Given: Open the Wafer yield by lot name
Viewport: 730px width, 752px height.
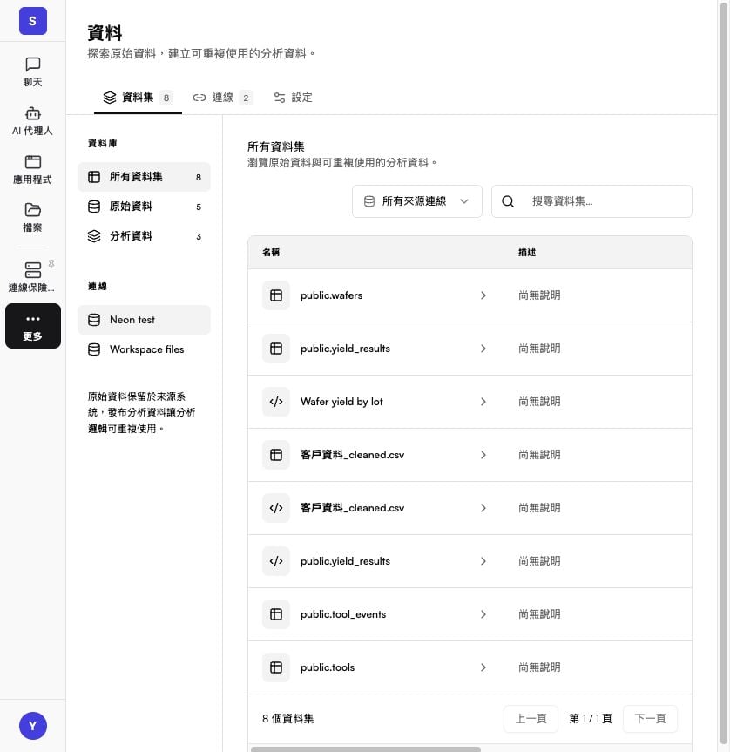Looking at the screenshot, I should [x=341, y=402].
